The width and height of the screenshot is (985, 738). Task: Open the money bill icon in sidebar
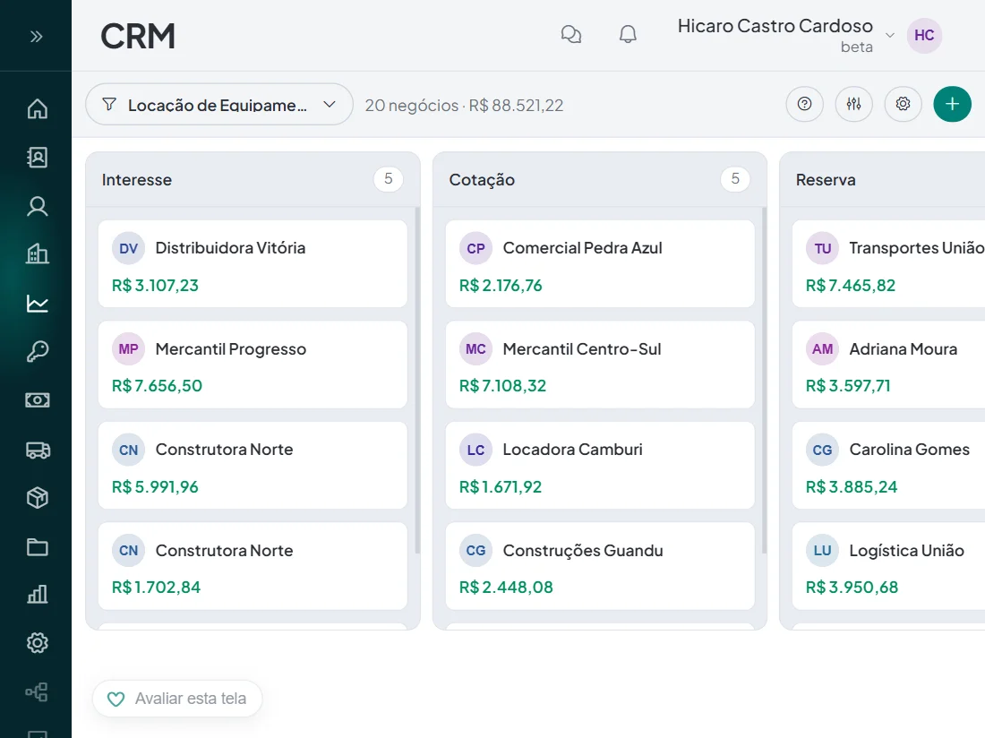point(37,400)
